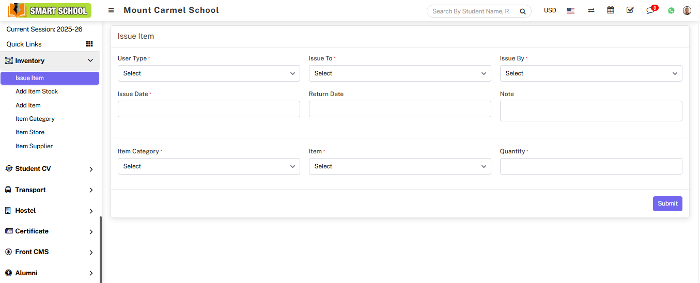The width and height of the screenshot is (700, 283).
Task: Focus the Issue Date input field
Action: [209, 109]
